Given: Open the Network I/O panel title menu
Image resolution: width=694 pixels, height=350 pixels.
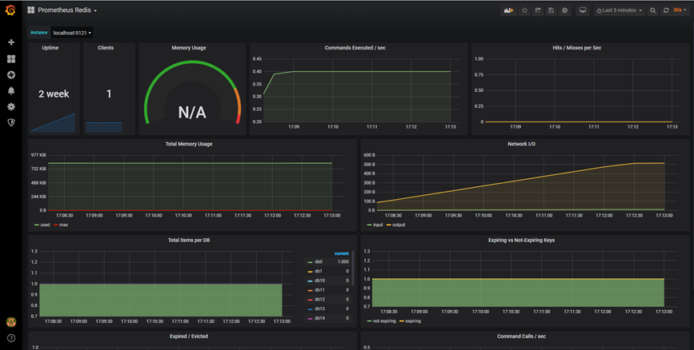Looking at the screenshot, I should tap(521, 144).
